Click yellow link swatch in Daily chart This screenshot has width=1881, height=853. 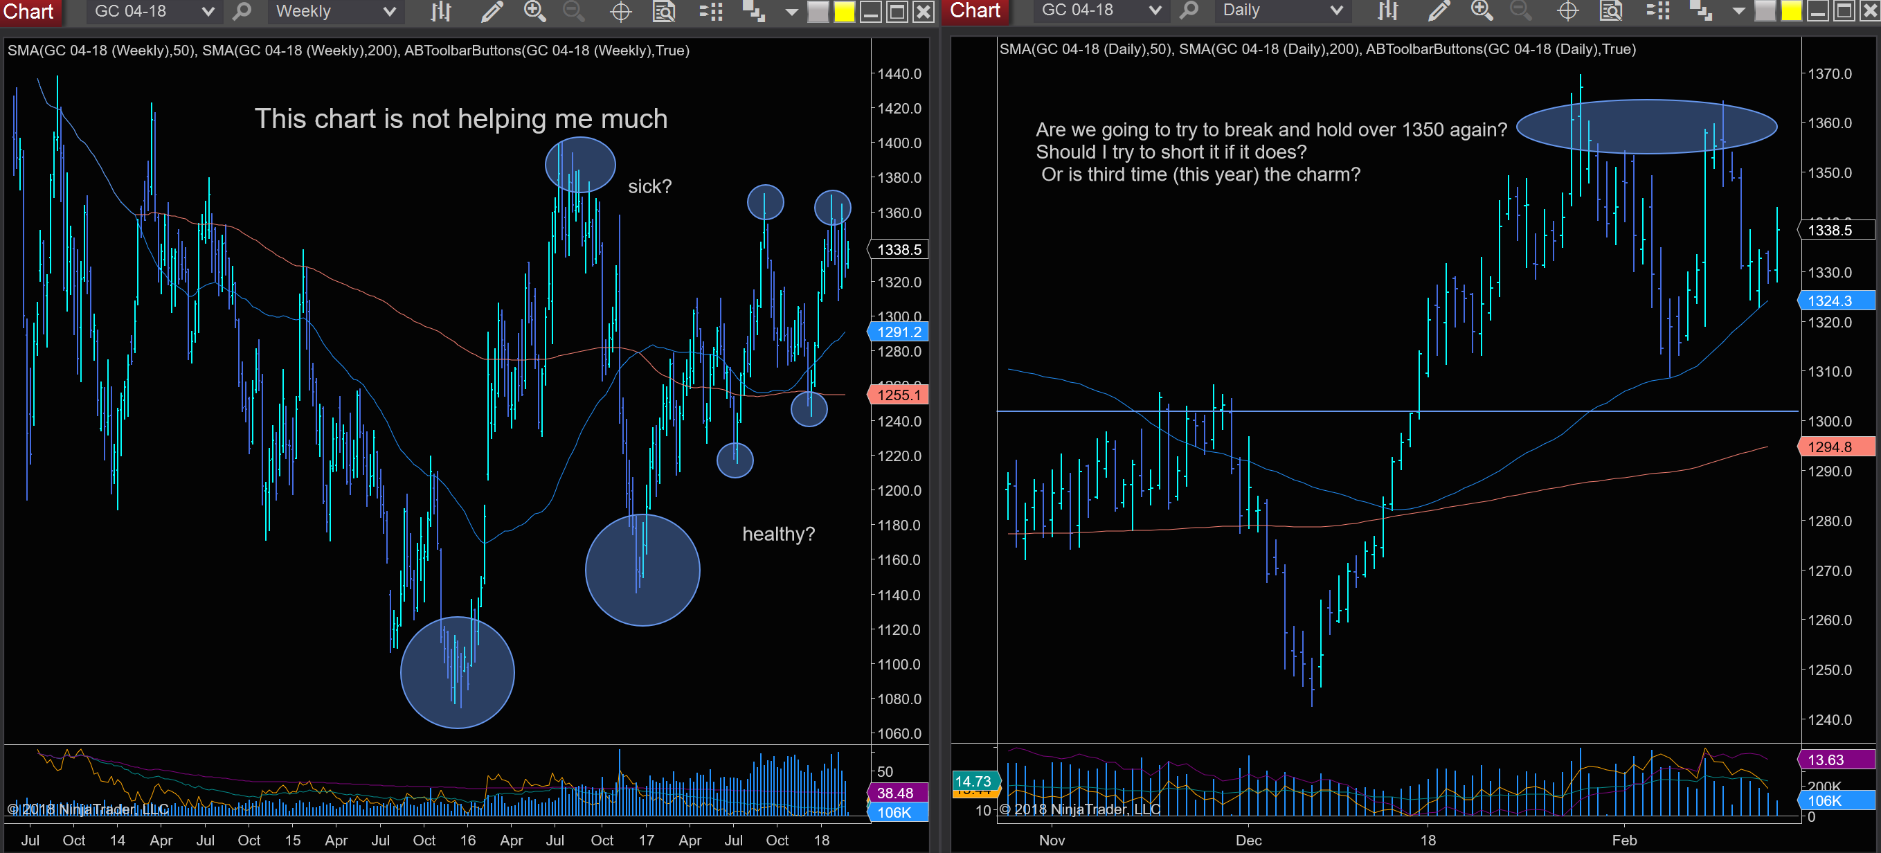pos(1791,11)
